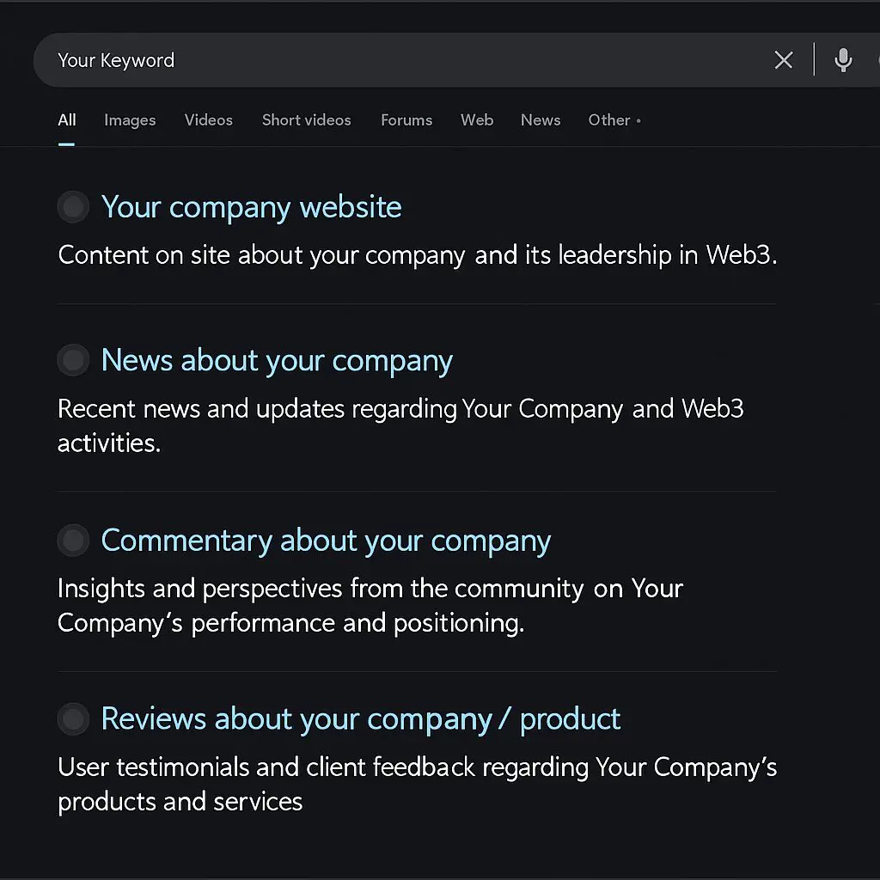Open the News tab
Image resolution: width=880 pixels, height=880 pixels.
tap(541, 120)
